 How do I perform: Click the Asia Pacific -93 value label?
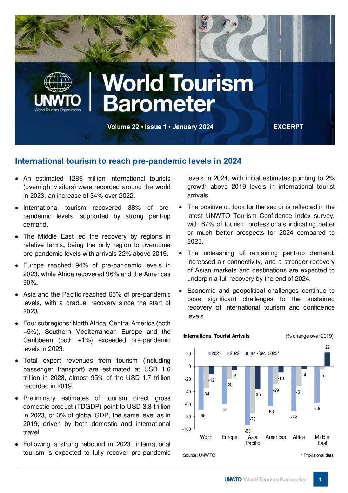[248, 431]
